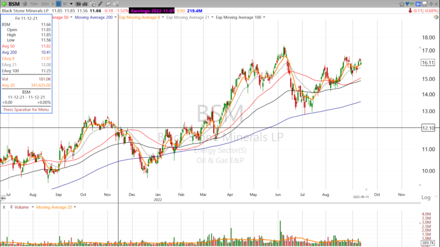Click the Exp Moving Average 8 label
The height and width of the screenshot is (247, 440).
(x=139, y=17)
